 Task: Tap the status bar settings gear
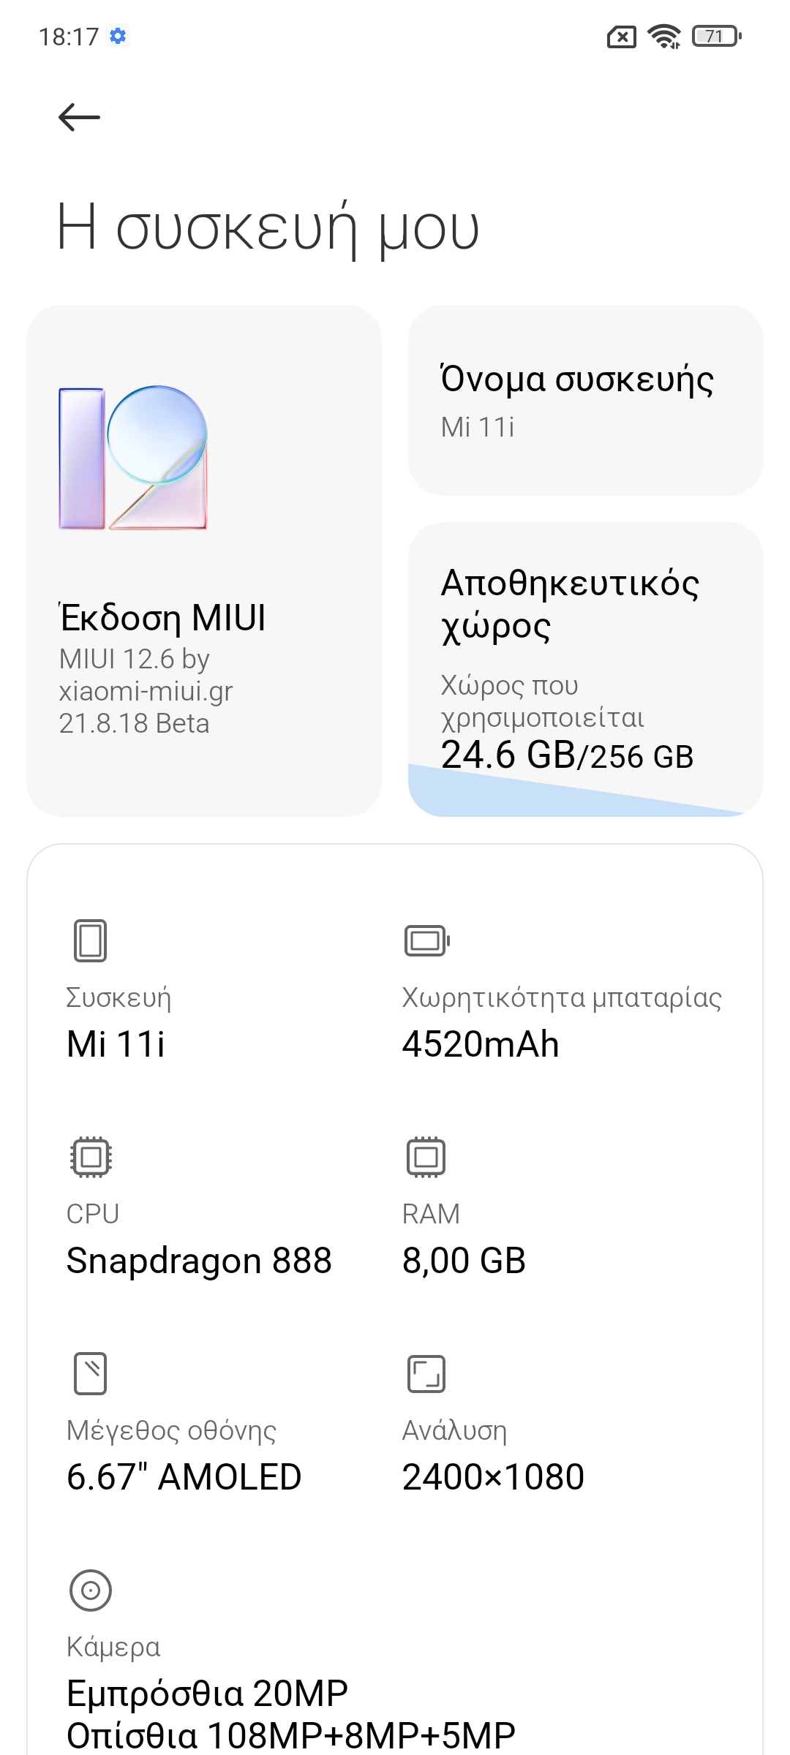pos(118,36)
